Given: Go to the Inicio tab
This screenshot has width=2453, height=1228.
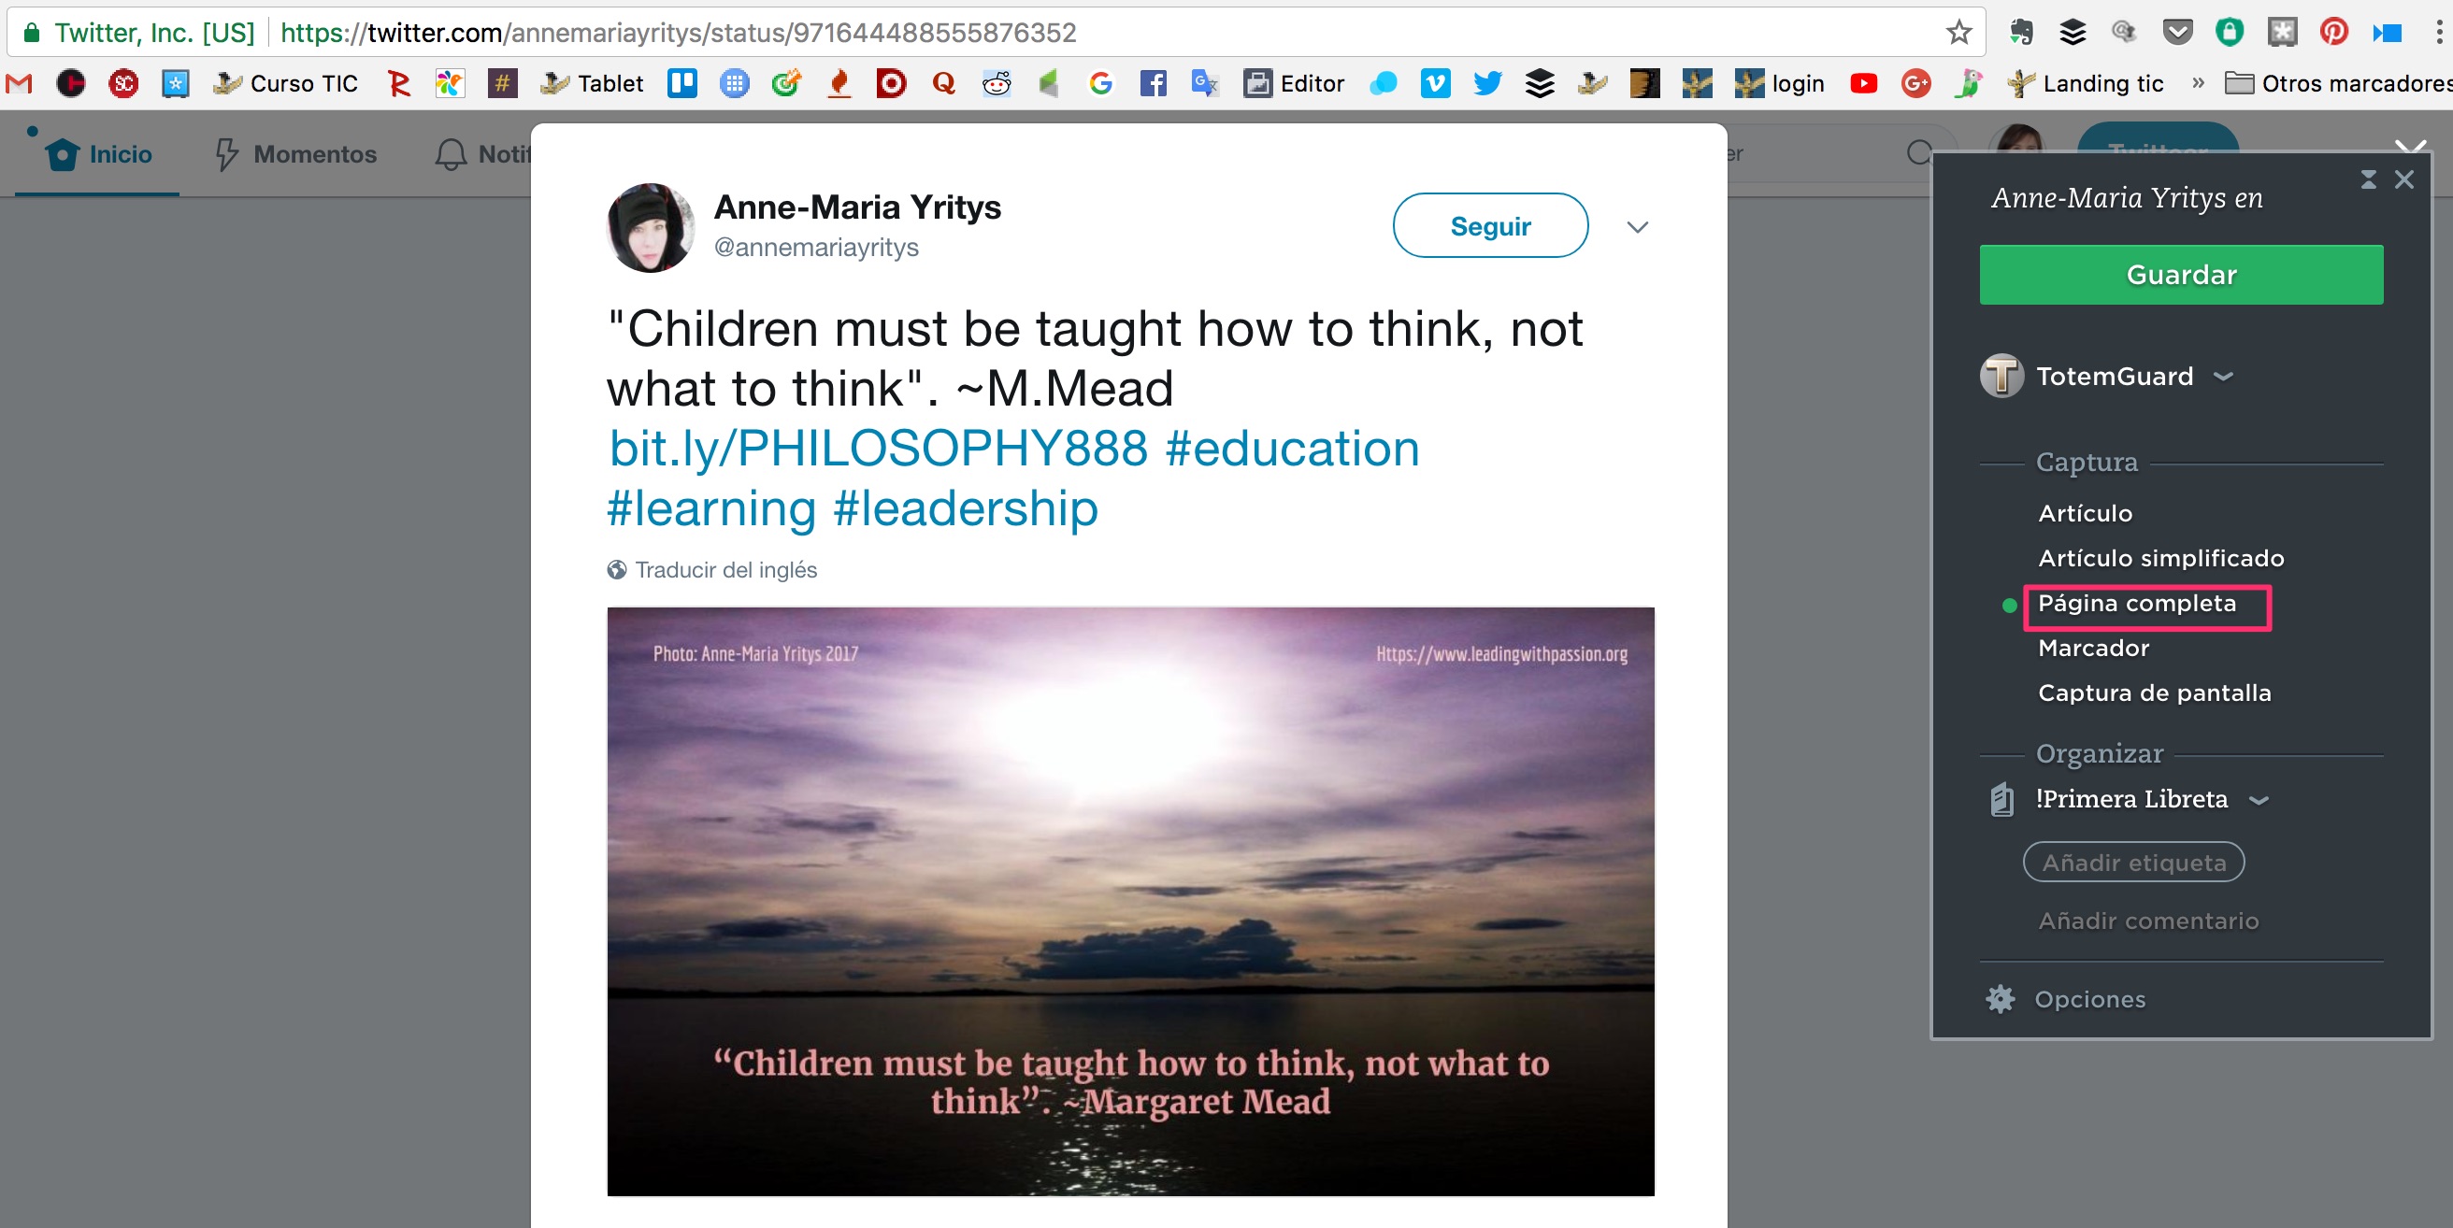Looking at the screenshot, I should coord(98,154).
